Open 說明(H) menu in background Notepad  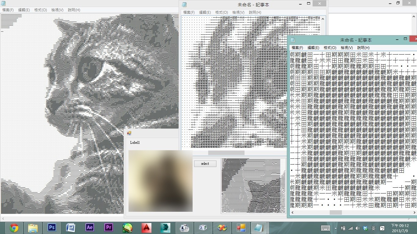[x=74, y=10]
